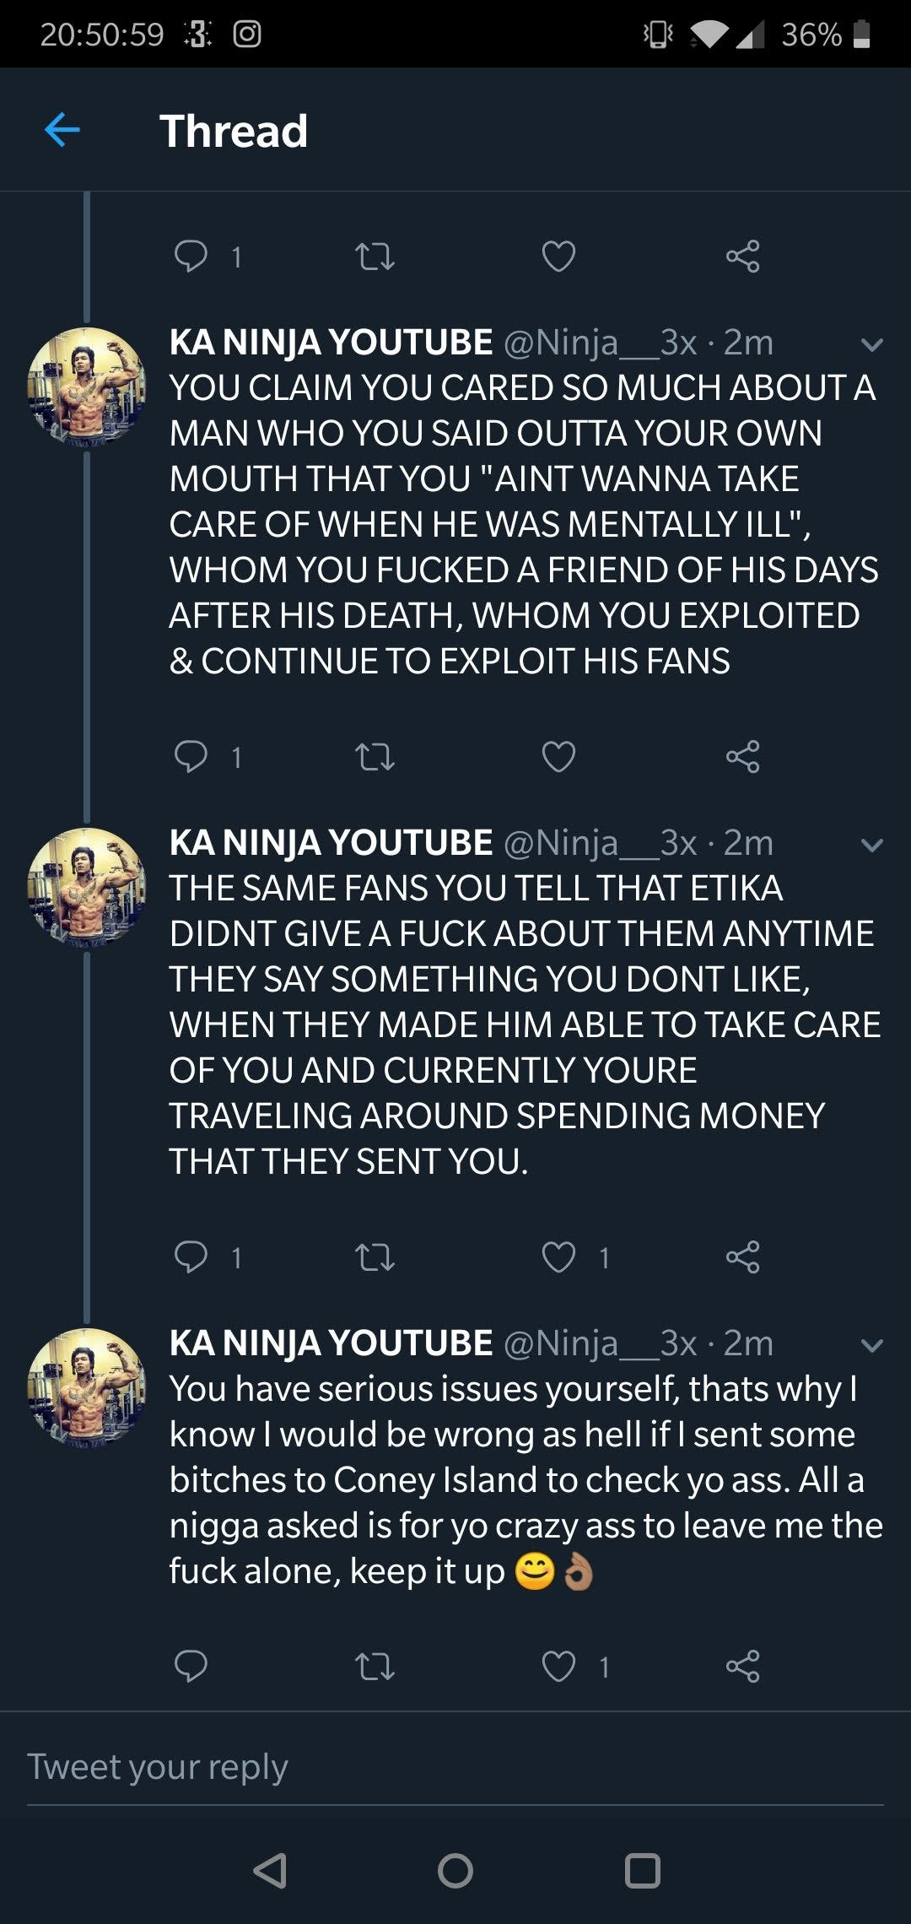Screen dimensions: 911x1924
Task: Expand options chevron on "You have serious issues" tweet
Action: click(x=871, y=1345)
